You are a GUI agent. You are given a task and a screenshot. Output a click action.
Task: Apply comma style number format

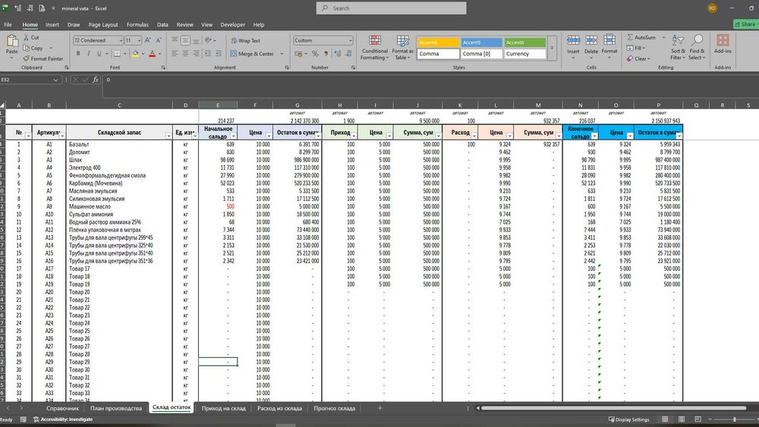(x=326, y=54)
